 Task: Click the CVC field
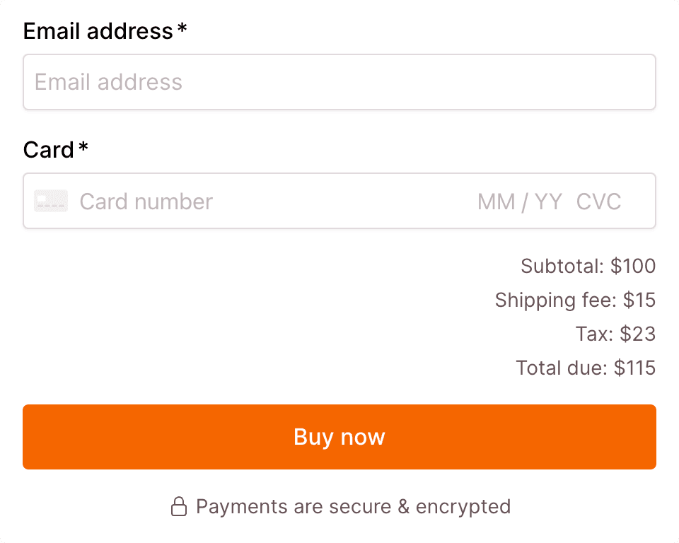(x=599, y=201)
